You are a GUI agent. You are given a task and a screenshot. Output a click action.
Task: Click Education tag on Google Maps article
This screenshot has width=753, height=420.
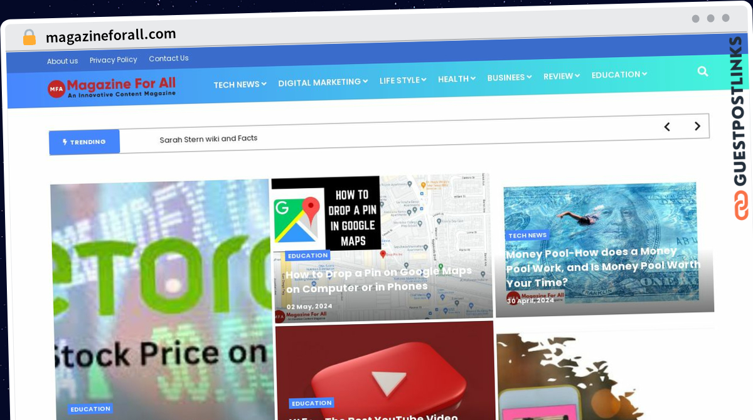coord(308,255)
